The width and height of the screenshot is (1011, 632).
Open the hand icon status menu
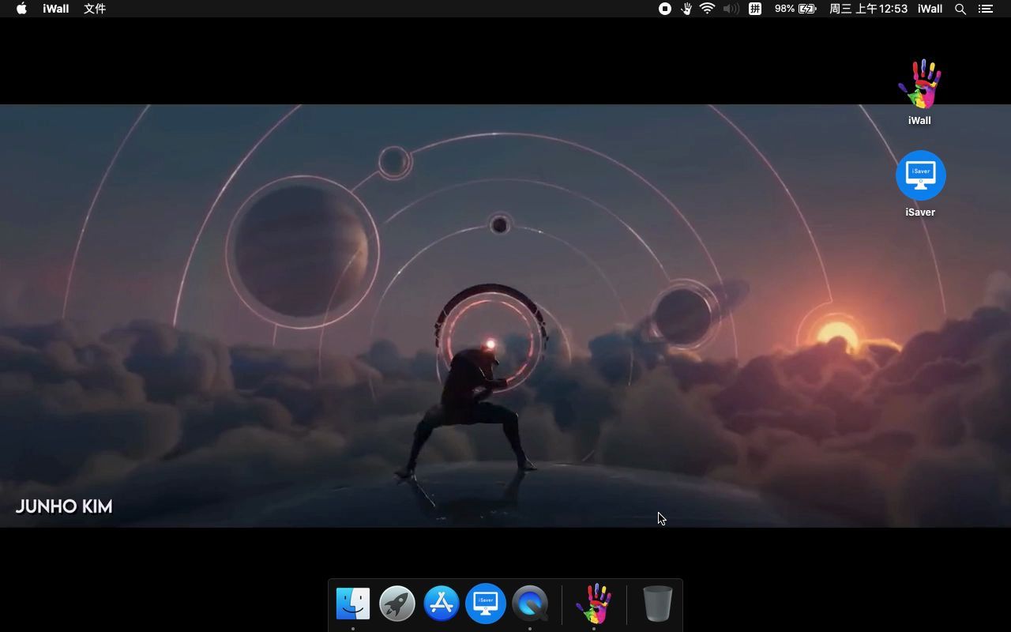(686, 9)
